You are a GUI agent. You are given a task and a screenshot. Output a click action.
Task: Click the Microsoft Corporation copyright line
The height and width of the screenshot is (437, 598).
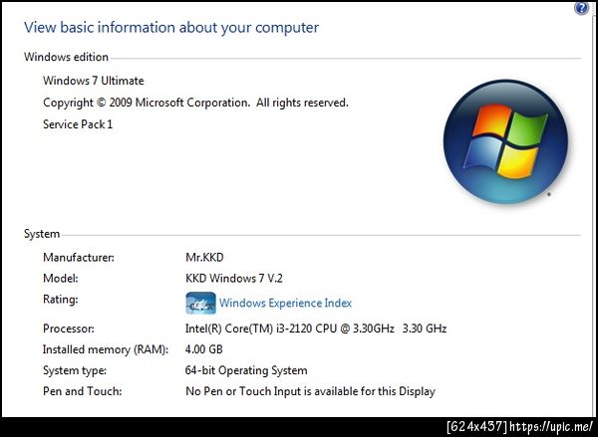coord(195,103)
